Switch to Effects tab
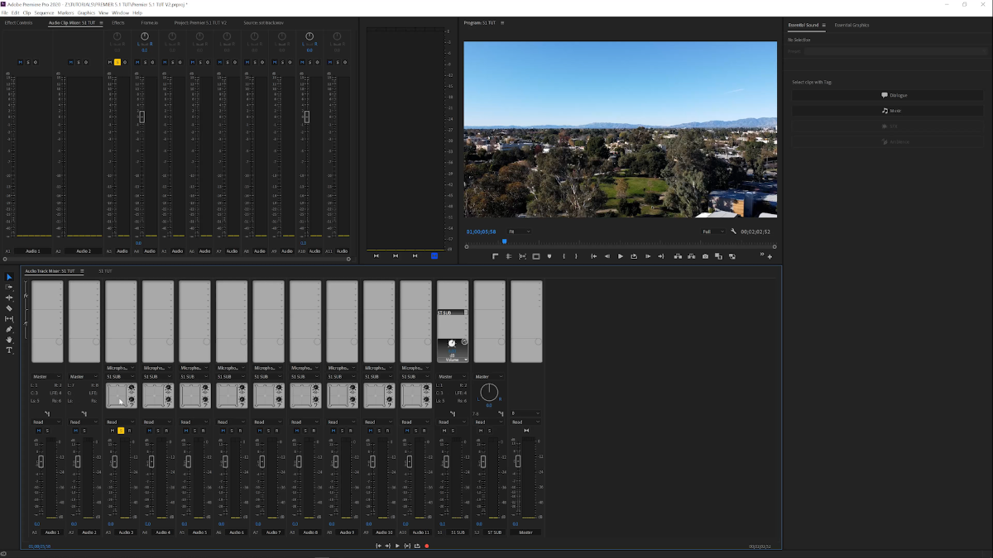 click(118, 23)
